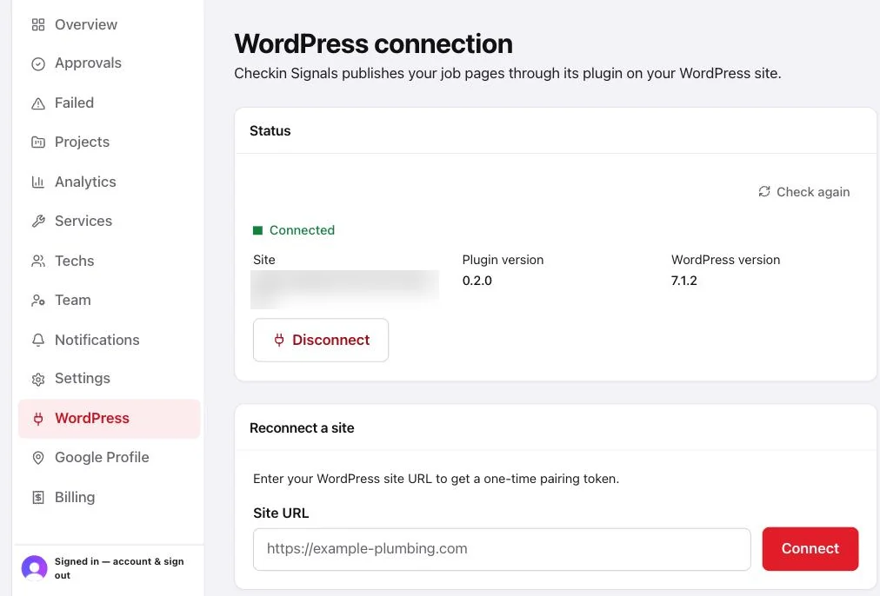Click the plugin version value 0.2.0
The height and width of the screenshot is (596, 880).
[x=477, y=281]
